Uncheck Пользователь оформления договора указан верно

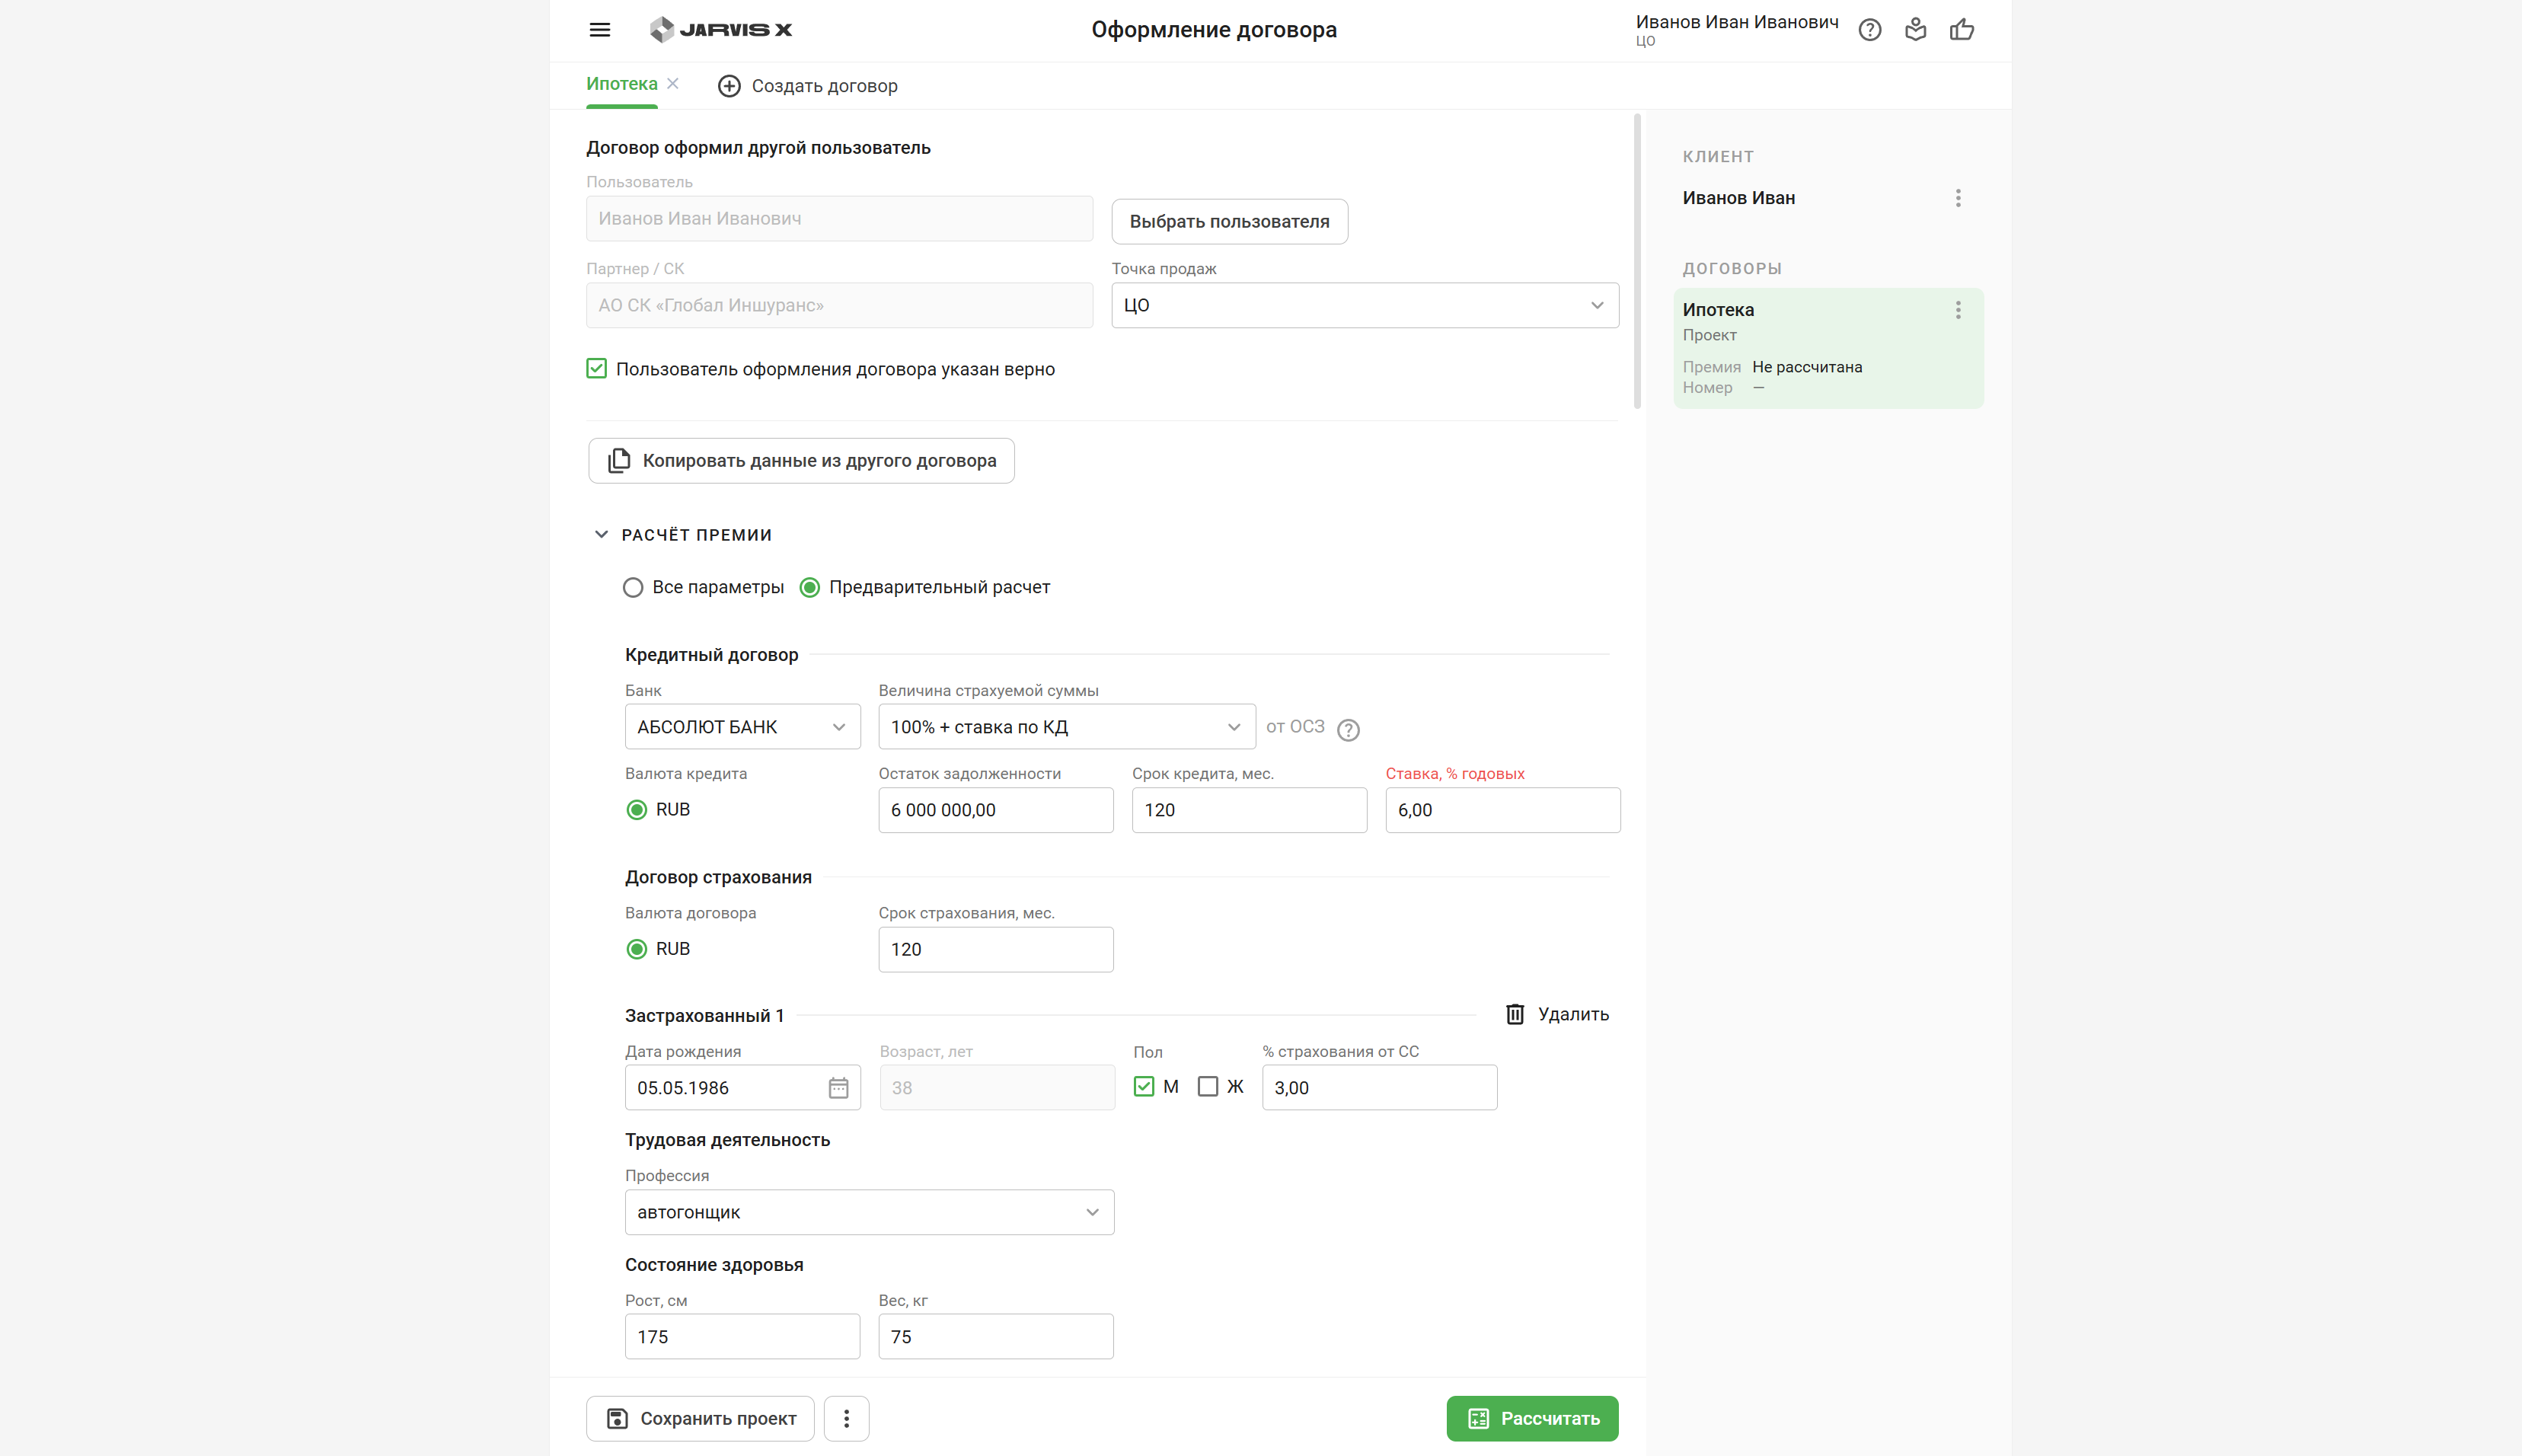click(x=596, y=368)
